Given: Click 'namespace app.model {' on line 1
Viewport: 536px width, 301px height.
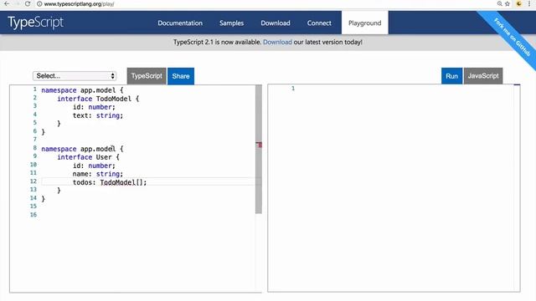Looking at the screenshot, I should (82, 90).
